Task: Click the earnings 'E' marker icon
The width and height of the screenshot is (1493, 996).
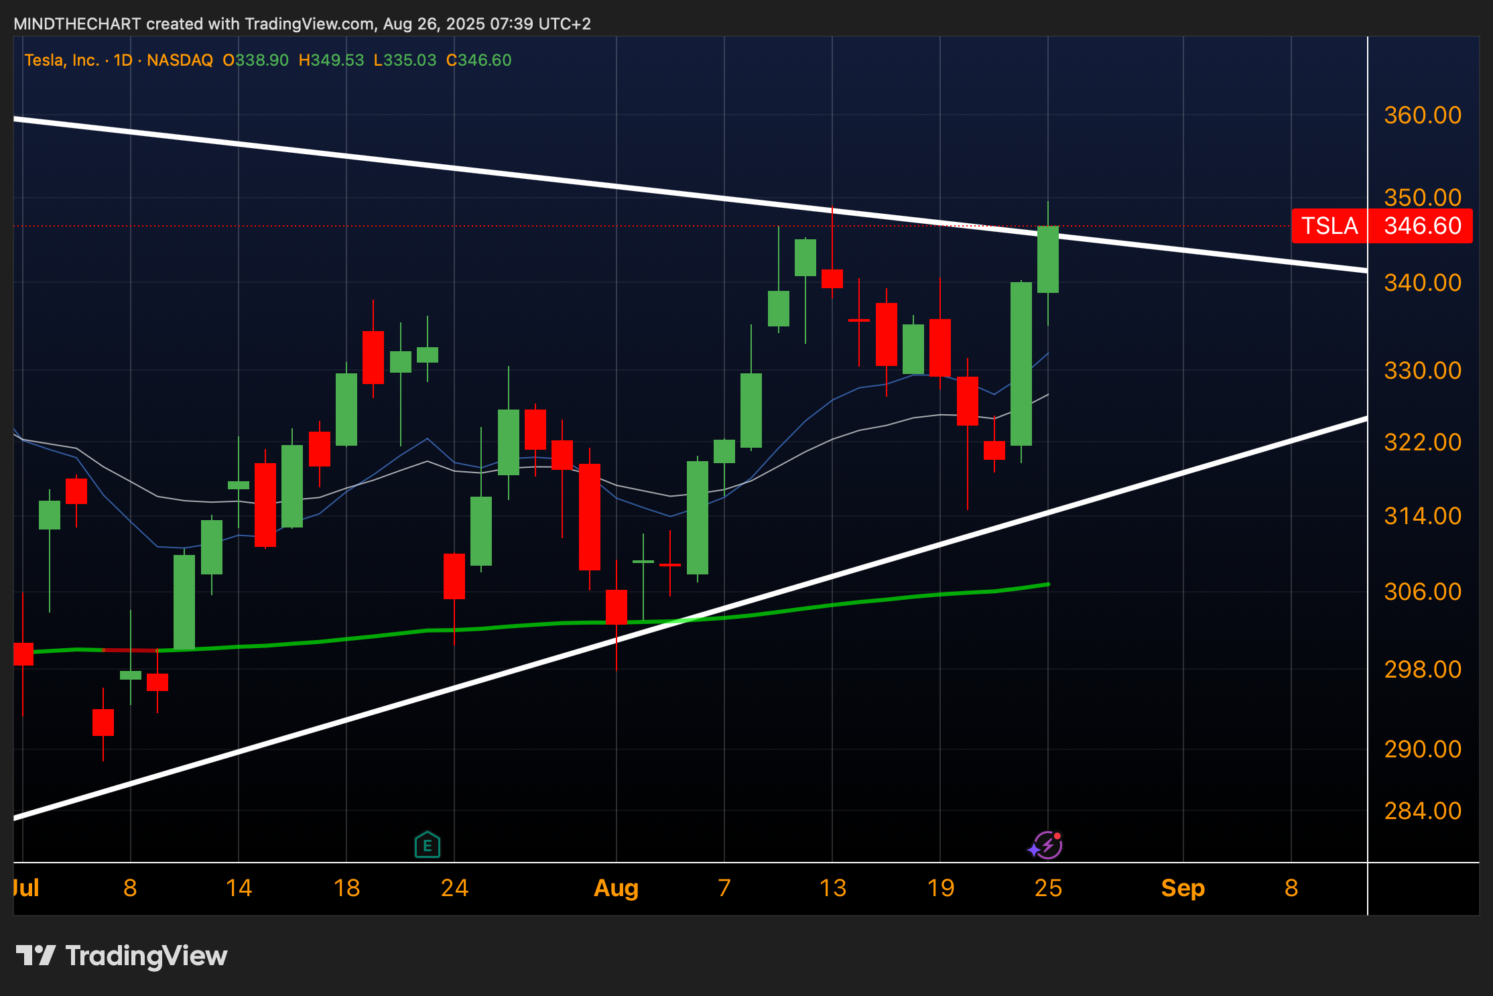Action: point(427,845)
